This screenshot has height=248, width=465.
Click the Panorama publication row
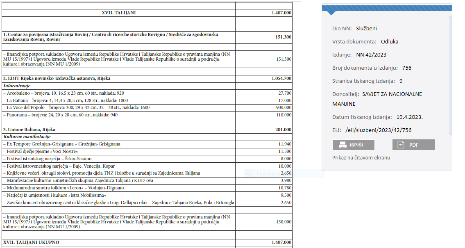coord(60,115)
